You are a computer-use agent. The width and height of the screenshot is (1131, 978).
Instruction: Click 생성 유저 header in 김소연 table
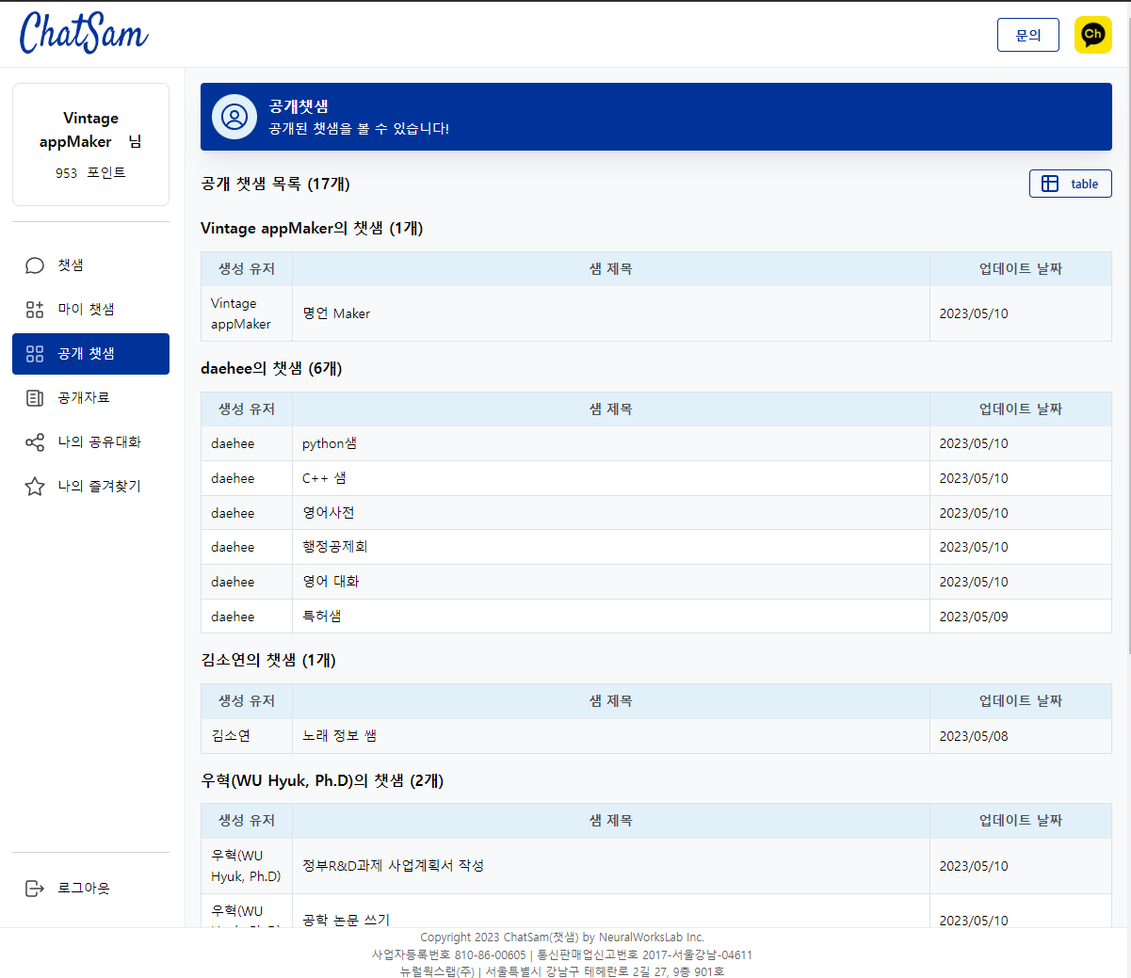tap(247, 701)
